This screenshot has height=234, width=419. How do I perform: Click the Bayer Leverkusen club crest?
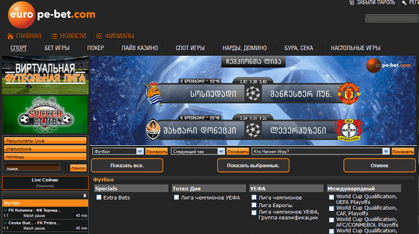click(349, 130)
